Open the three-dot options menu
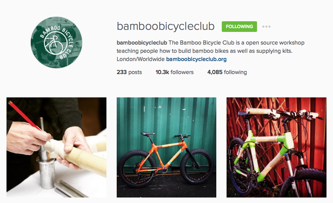 pyautogui.click(x=266, y=27)
